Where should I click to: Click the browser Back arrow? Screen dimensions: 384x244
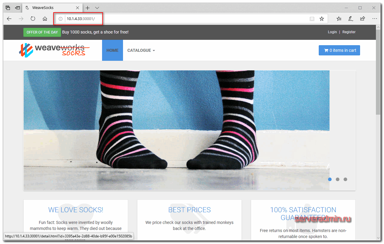[9, 19]
